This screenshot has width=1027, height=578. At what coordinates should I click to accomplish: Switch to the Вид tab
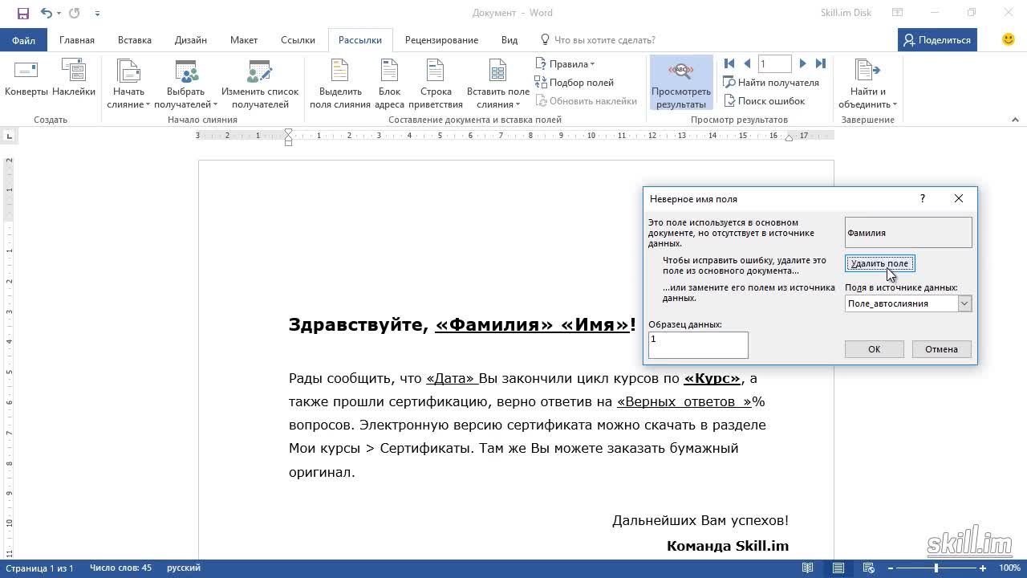click(509, 40)
